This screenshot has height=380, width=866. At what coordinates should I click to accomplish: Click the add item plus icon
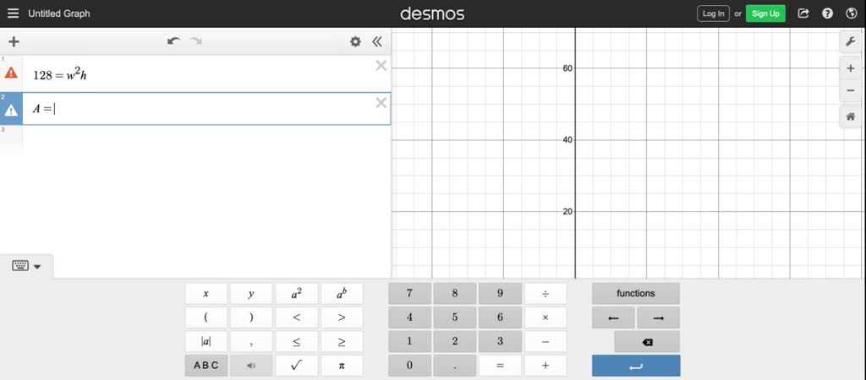click(14, 41)
